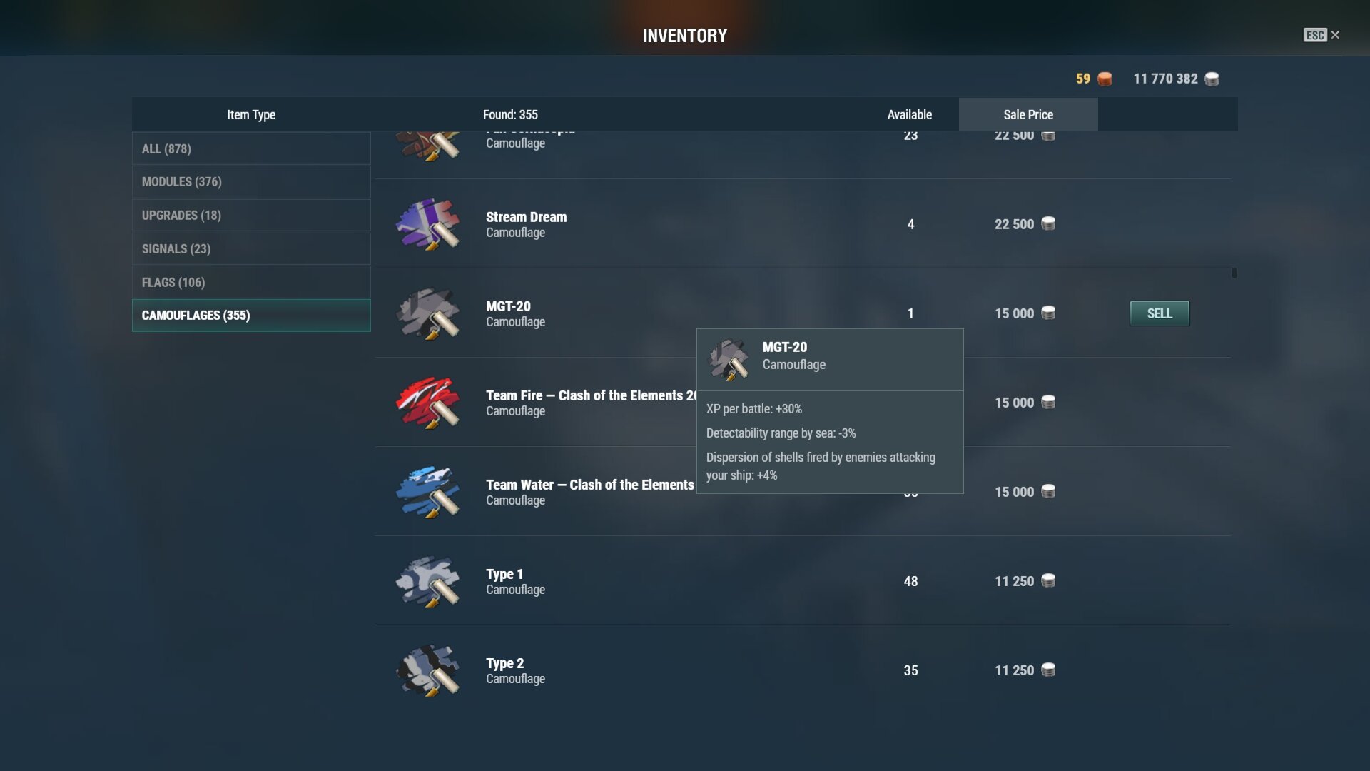Click the list scrollbar handle

(x=1234, y=273)
